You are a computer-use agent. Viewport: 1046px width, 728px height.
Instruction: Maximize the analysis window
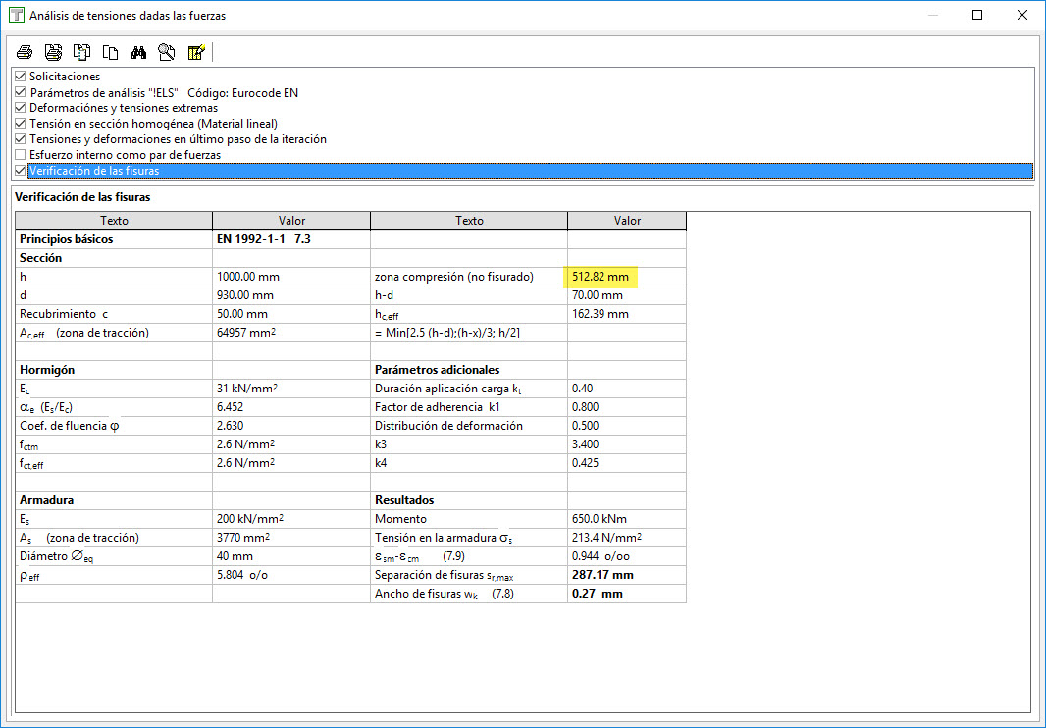point(977,15)
